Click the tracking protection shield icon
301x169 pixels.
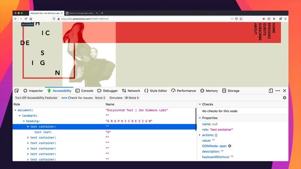point(55,19)
